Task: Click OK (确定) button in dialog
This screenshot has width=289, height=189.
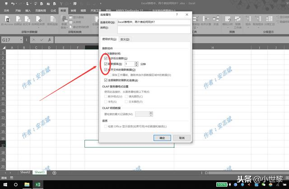Action: click(162, 138)
